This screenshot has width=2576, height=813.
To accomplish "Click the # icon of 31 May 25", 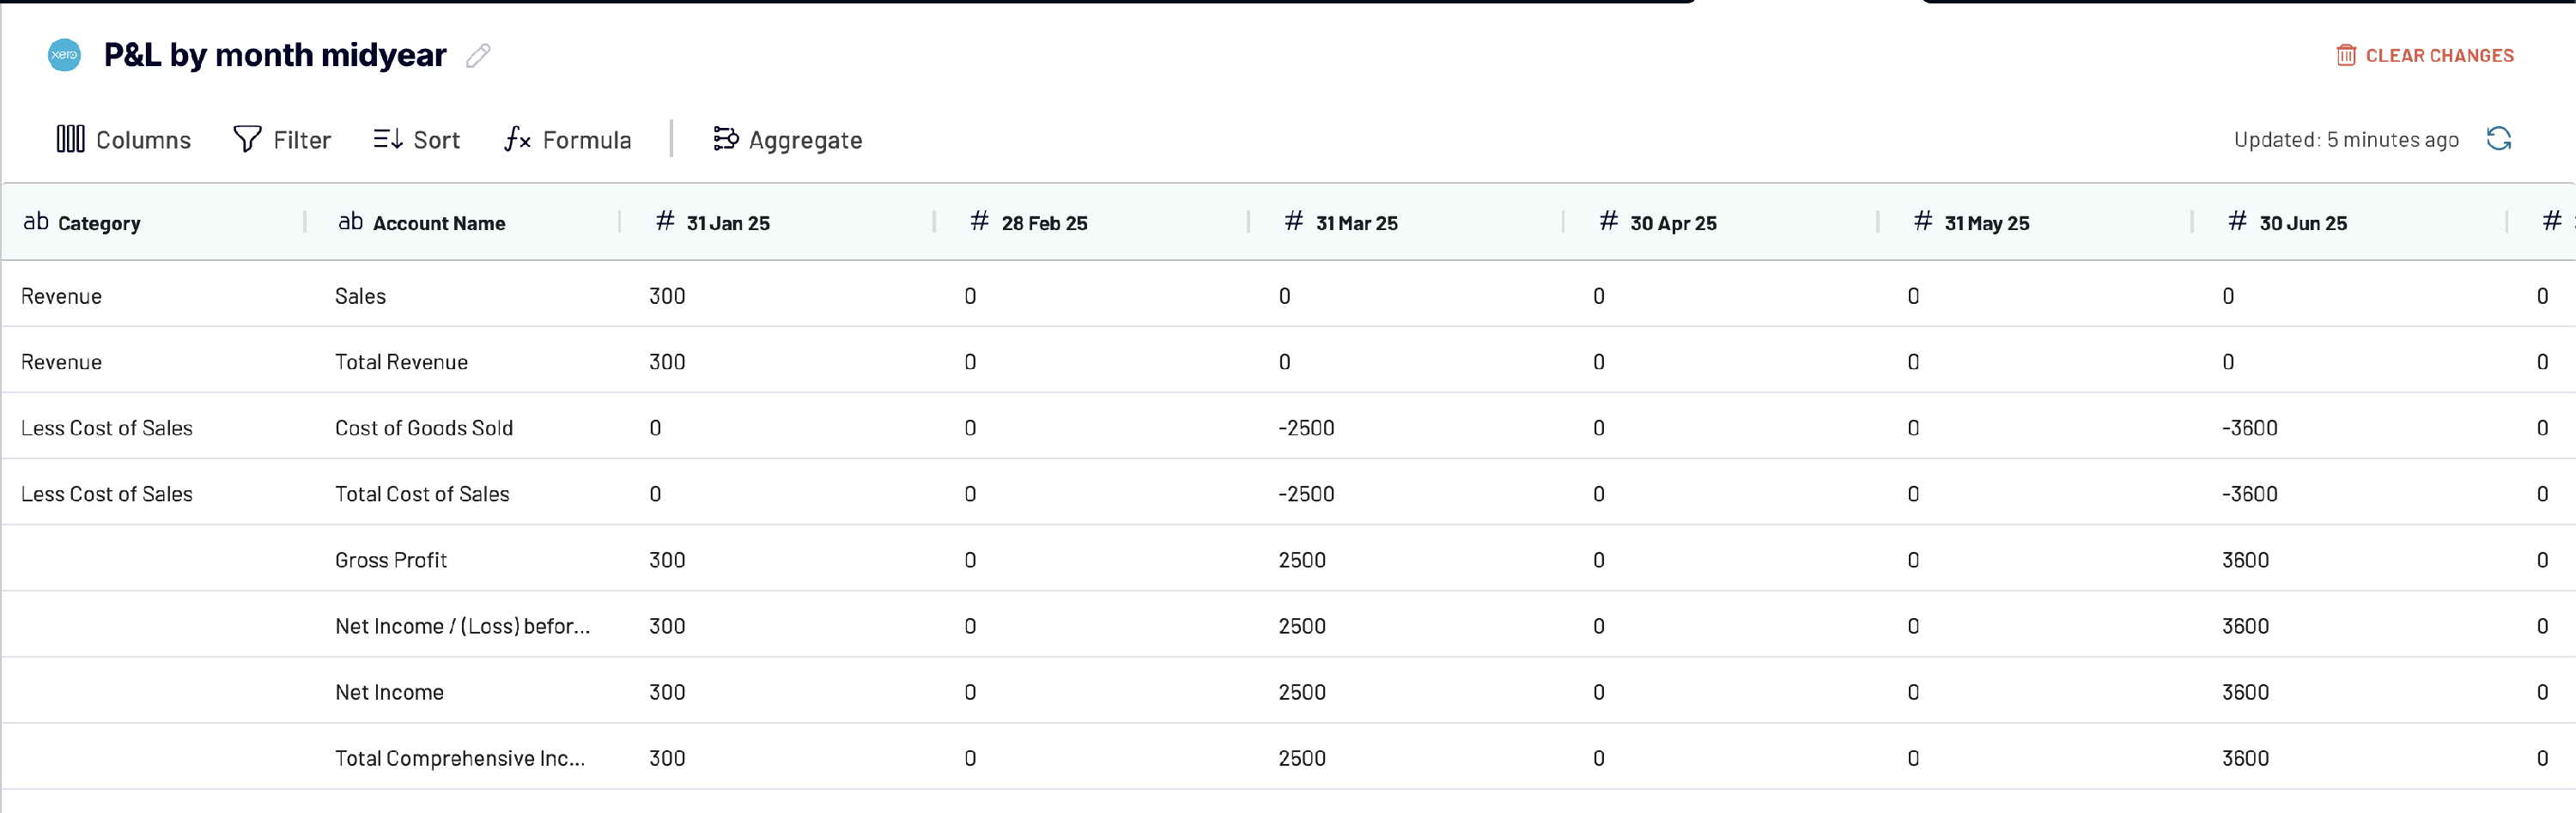I will [1923, 221].
